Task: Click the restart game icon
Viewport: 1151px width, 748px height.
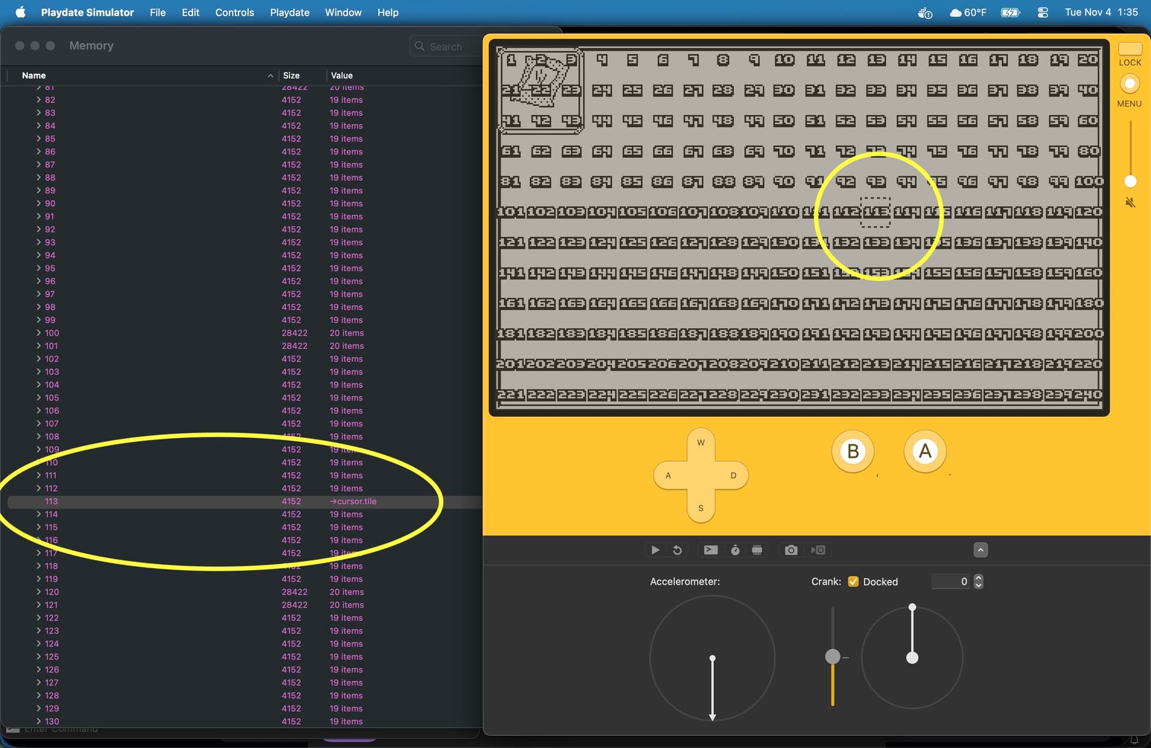Action: tap(677, 550)
